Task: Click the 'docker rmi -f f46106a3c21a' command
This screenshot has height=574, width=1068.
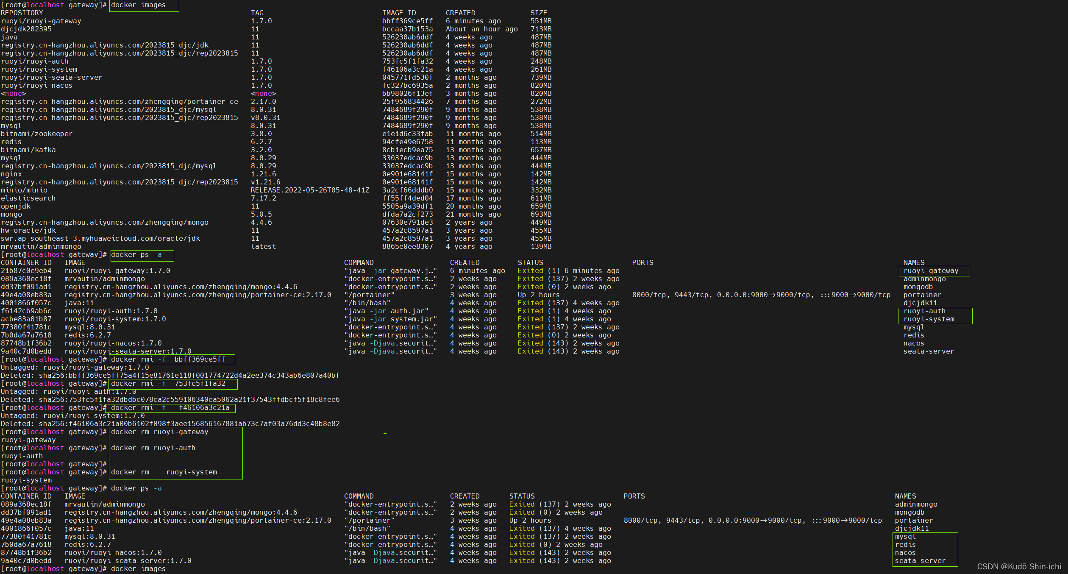Action: [170, 408]
